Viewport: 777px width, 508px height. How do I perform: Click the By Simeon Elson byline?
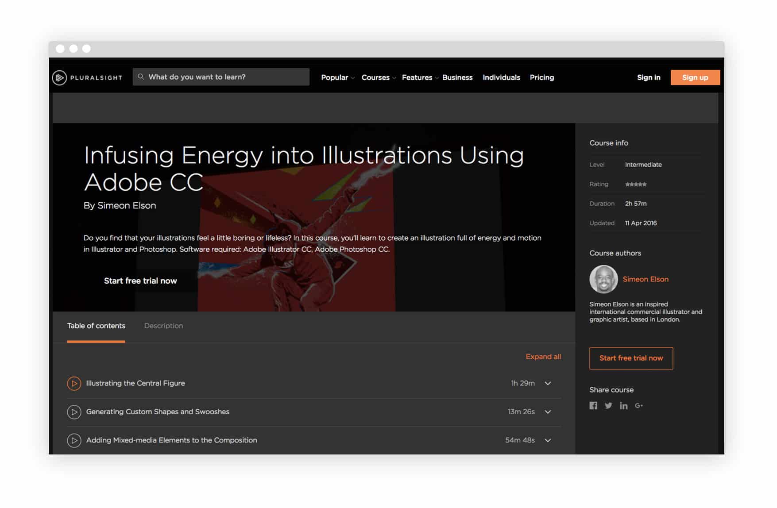(120, 206)
